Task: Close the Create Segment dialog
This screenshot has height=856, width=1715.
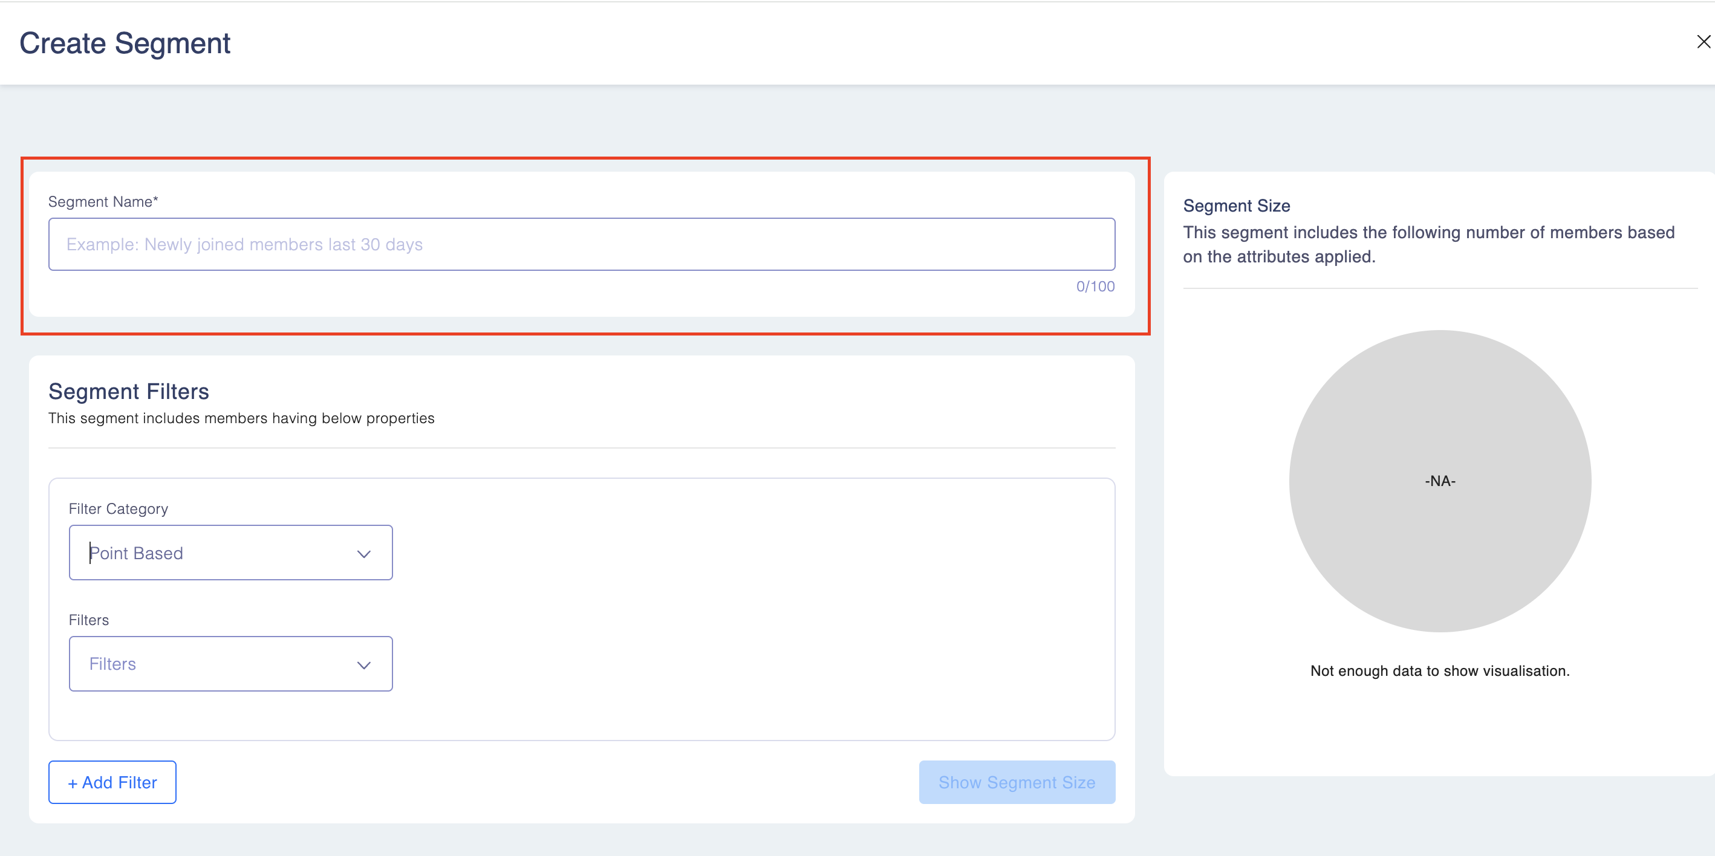Action: click(x=1703, y=42)
